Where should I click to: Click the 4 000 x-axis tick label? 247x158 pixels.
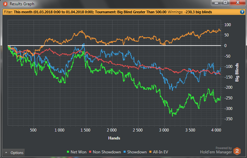coord(216,130)
